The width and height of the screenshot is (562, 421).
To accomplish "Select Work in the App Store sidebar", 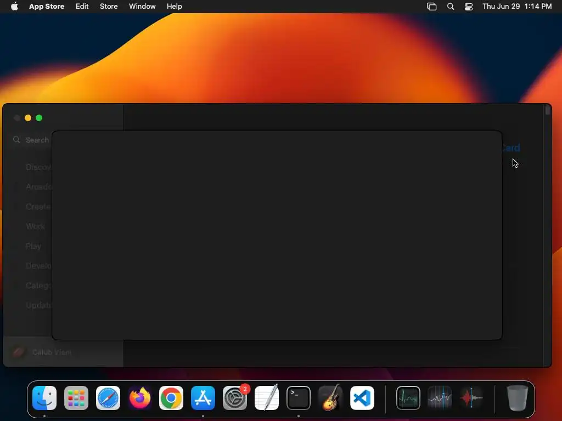I will coord(35,226).
